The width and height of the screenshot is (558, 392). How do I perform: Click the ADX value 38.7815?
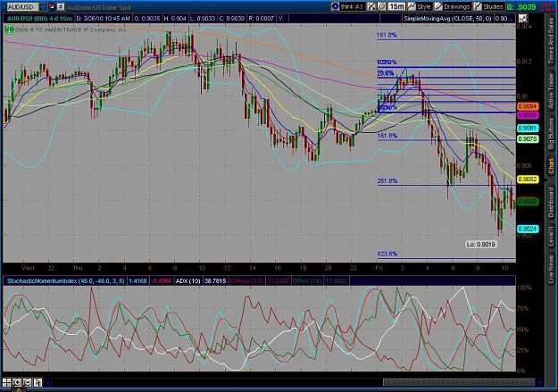coord(215,281)
